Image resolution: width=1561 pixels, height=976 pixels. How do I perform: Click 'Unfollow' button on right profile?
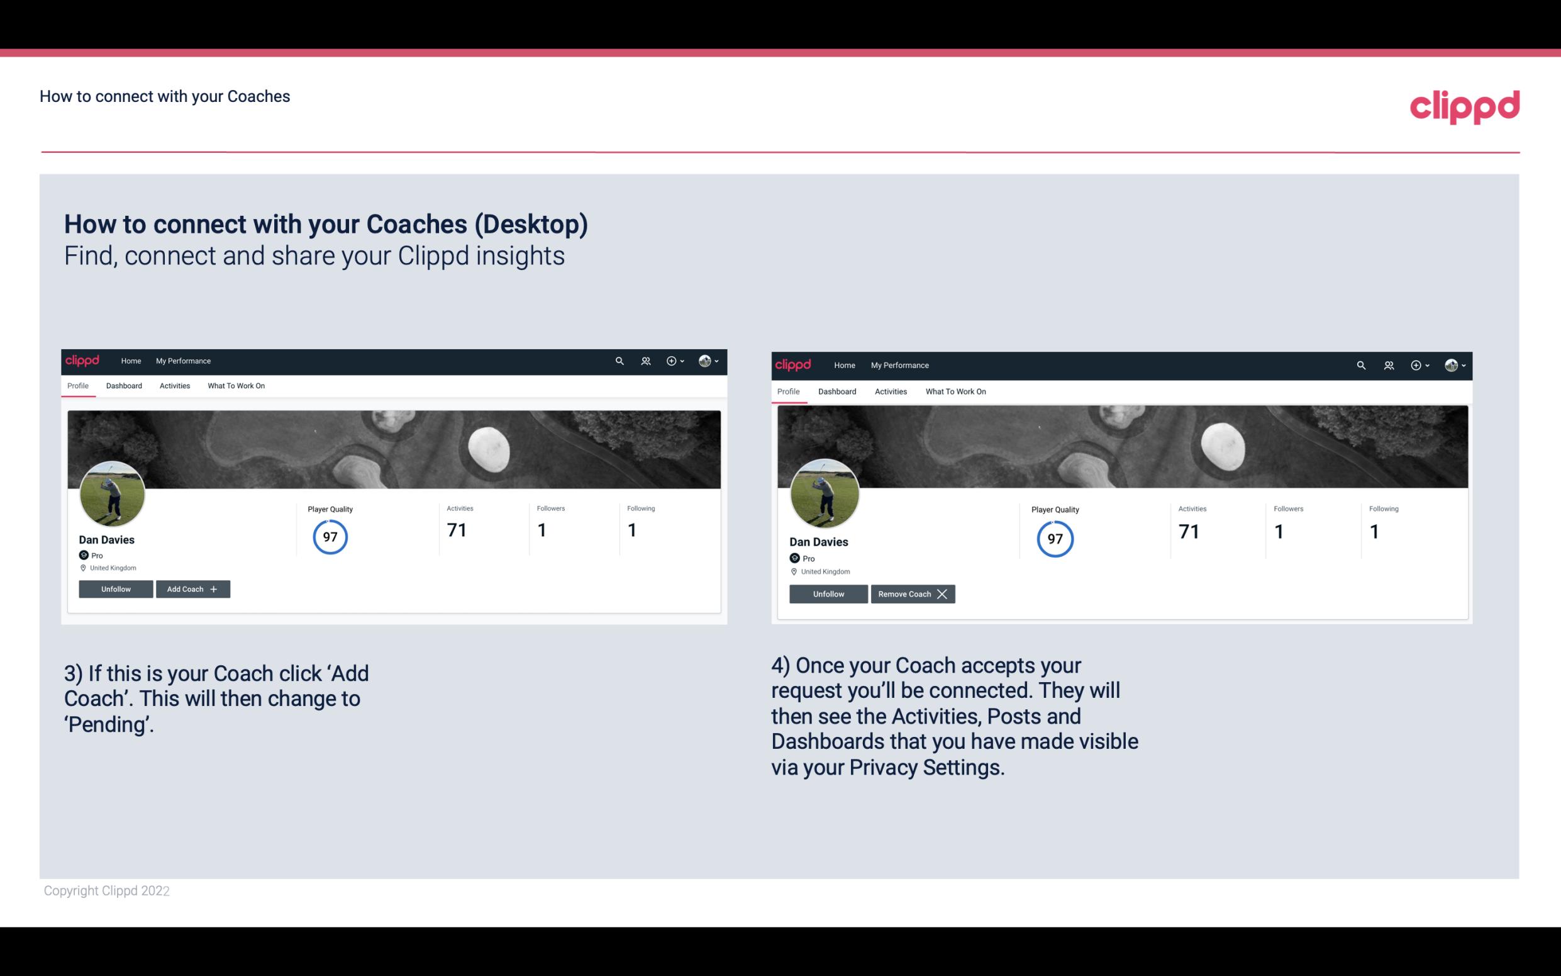[827, 593]
